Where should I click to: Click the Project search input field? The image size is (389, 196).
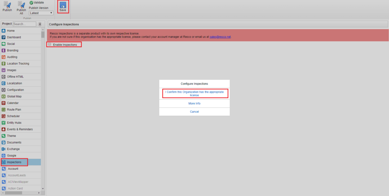pyautogui.click(x=24, y=24)
